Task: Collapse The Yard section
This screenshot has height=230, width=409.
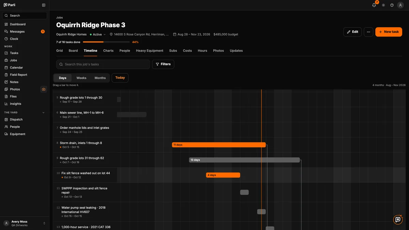Action: (x=43, y=112)
